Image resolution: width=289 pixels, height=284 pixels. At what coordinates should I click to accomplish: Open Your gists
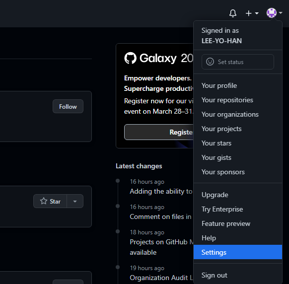(x=238, y=157)
